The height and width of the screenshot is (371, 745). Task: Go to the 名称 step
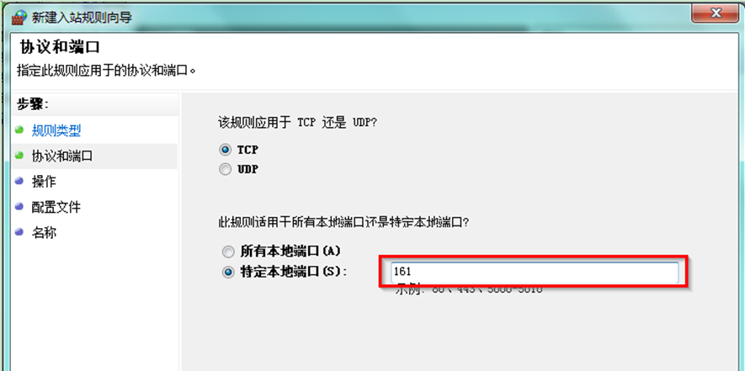[44, 233]
